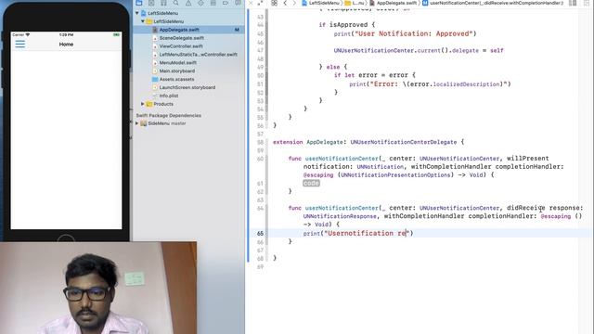Go back in editor history
This screenshot has width=594, height=334.
(285, 3)
